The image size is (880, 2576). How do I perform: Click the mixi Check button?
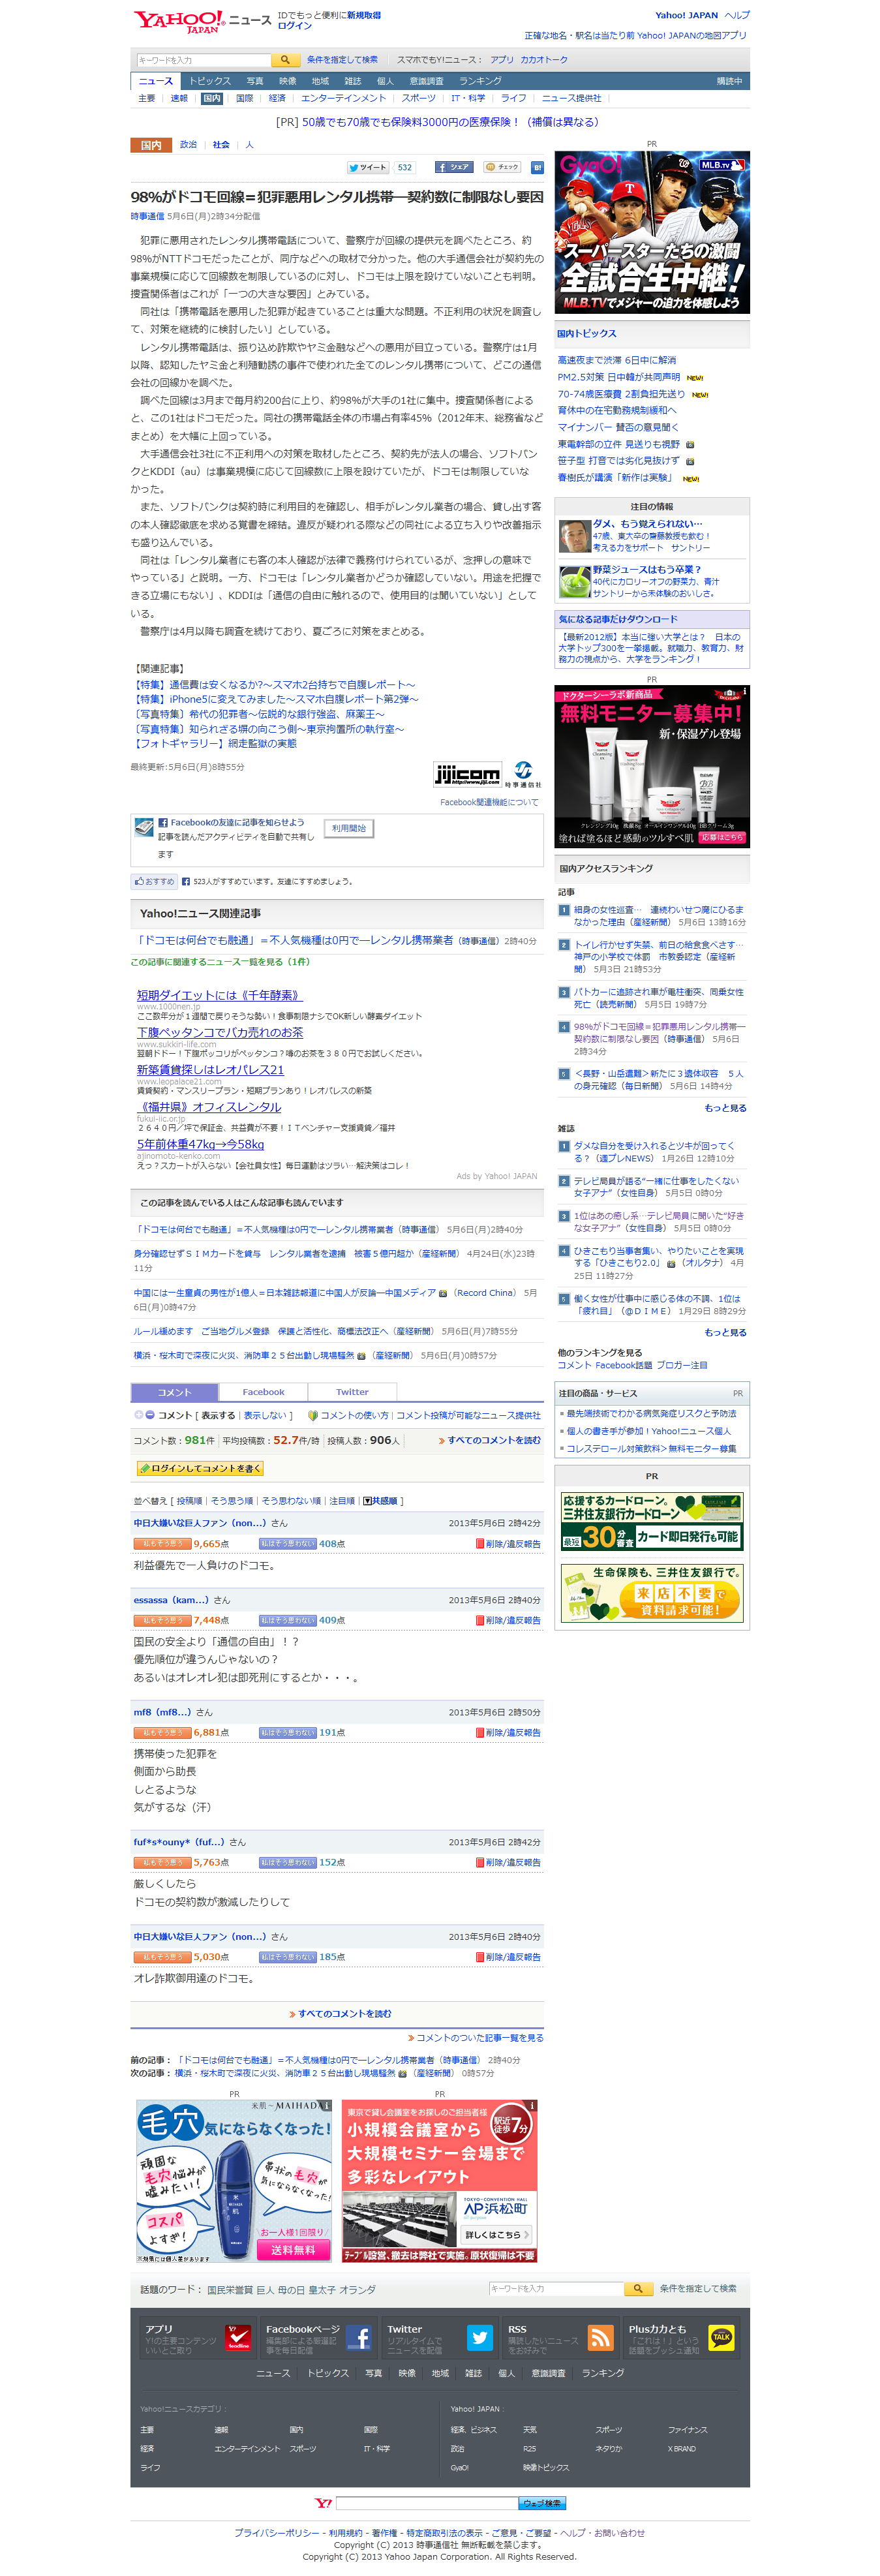pyautogui.click(x=503, y=168)
